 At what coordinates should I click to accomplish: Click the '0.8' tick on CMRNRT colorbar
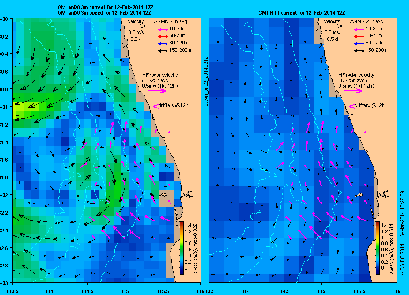[x=384, y=243]
